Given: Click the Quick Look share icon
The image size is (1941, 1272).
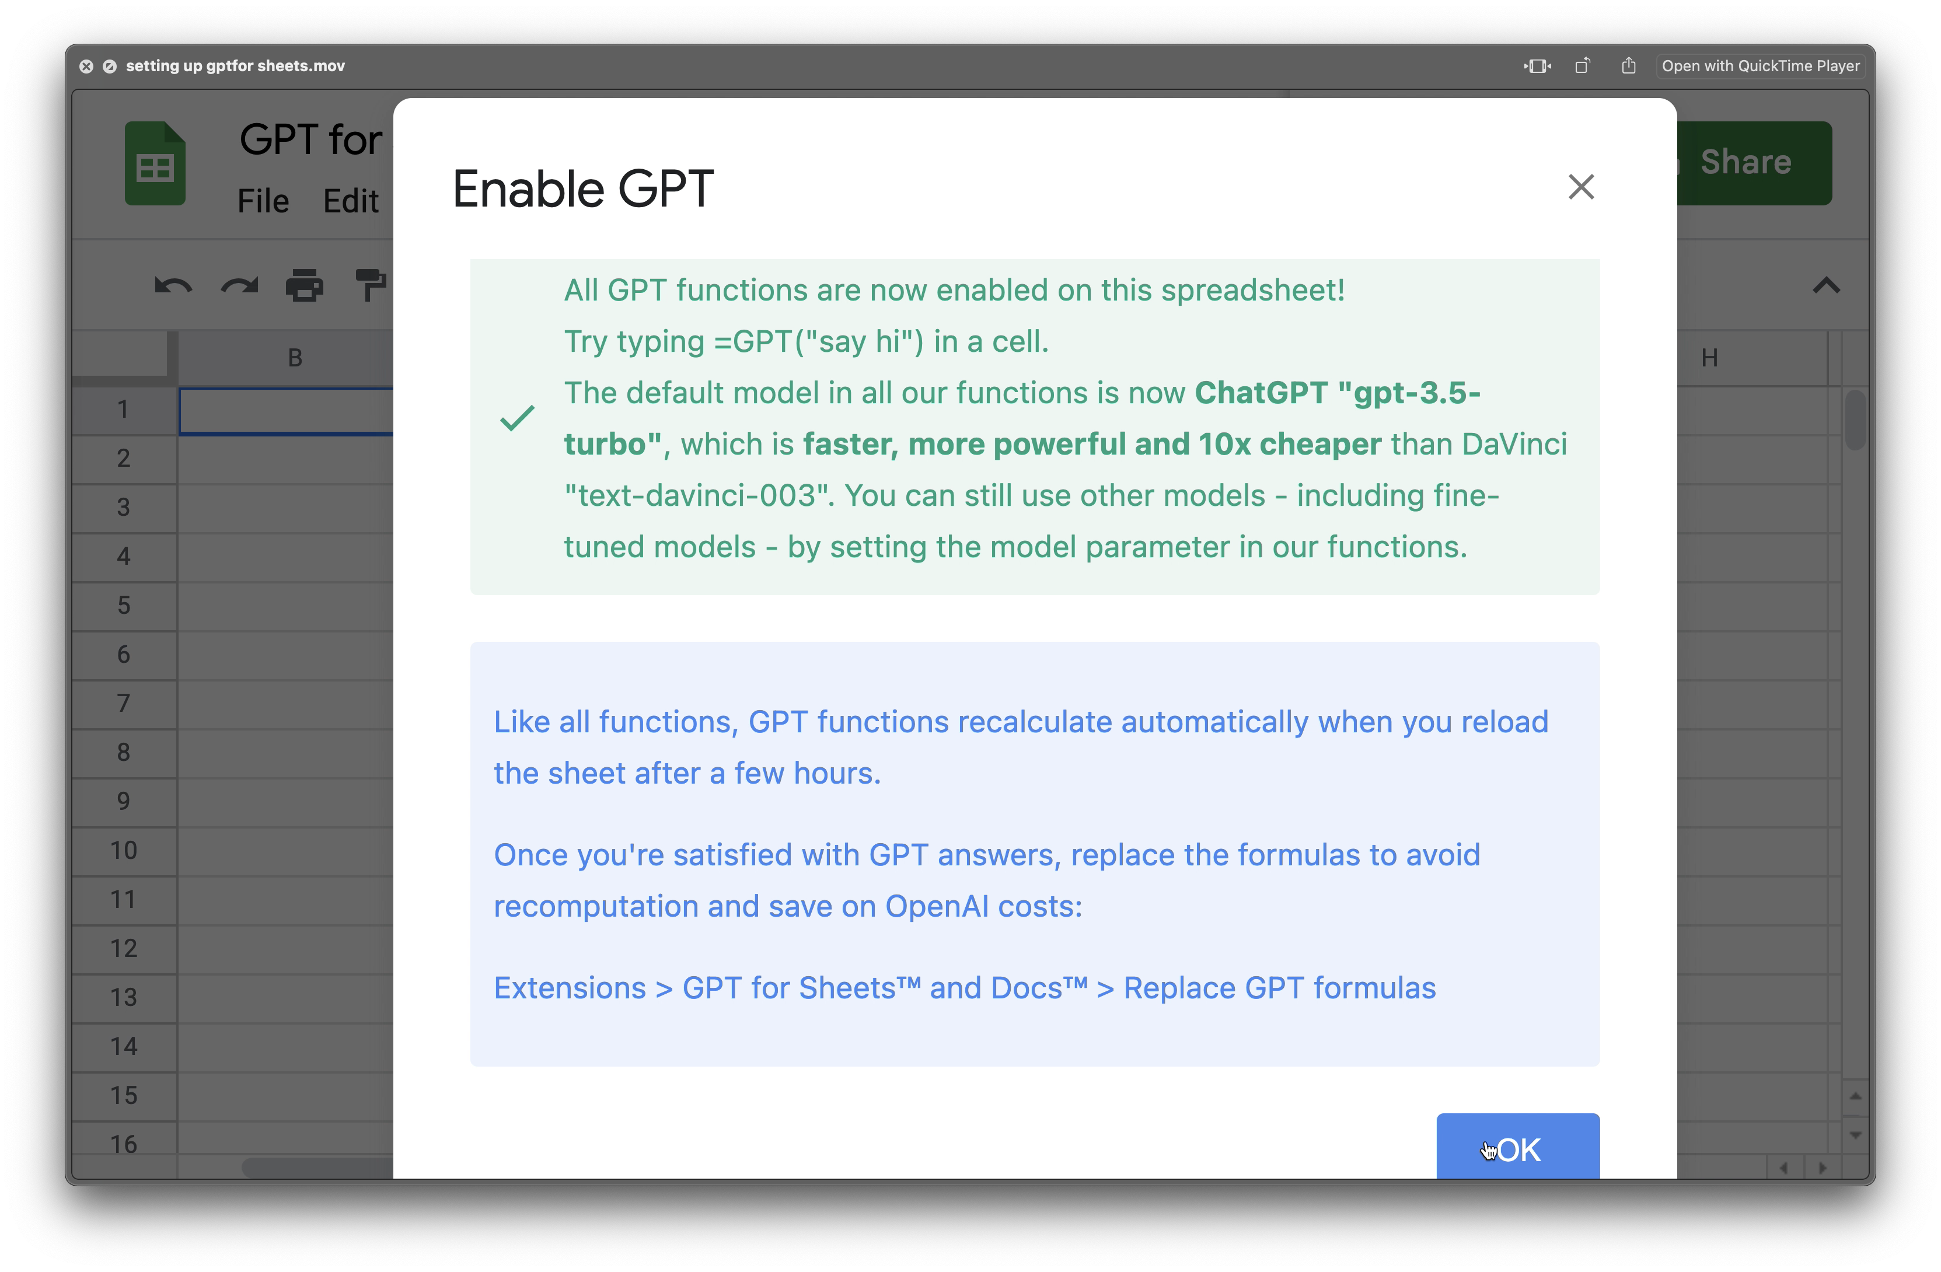Looking at the screenshot, I should 1629,66.
